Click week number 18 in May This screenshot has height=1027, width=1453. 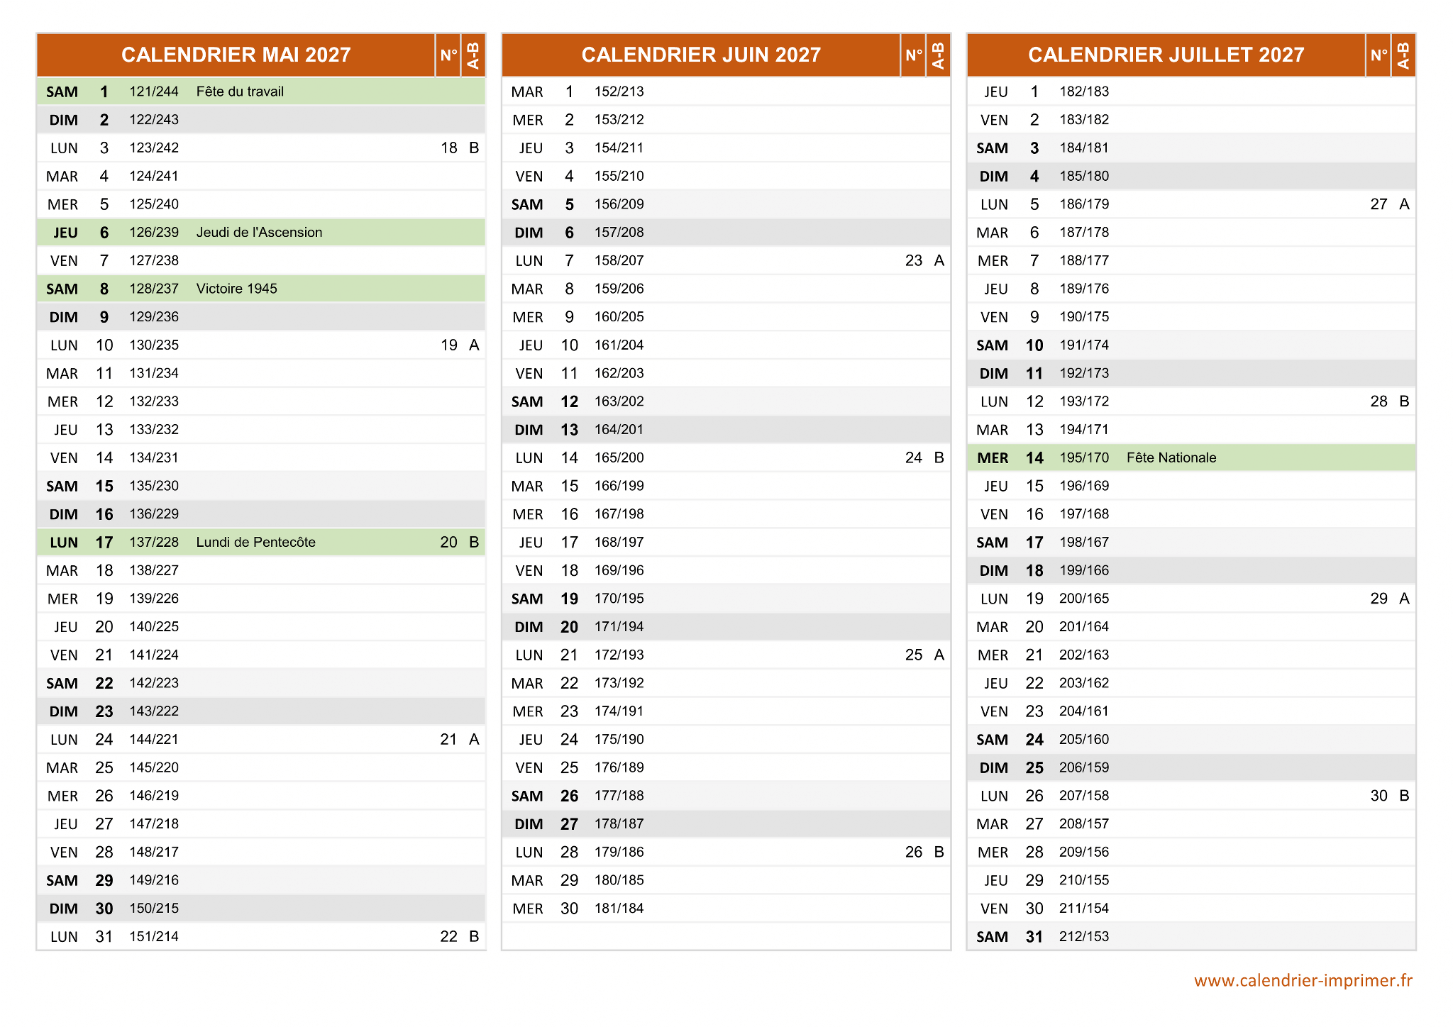[448, 148]
